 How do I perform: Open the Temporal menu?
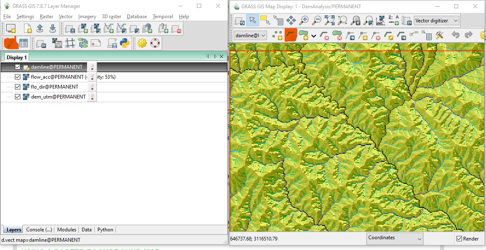point(163,17)
